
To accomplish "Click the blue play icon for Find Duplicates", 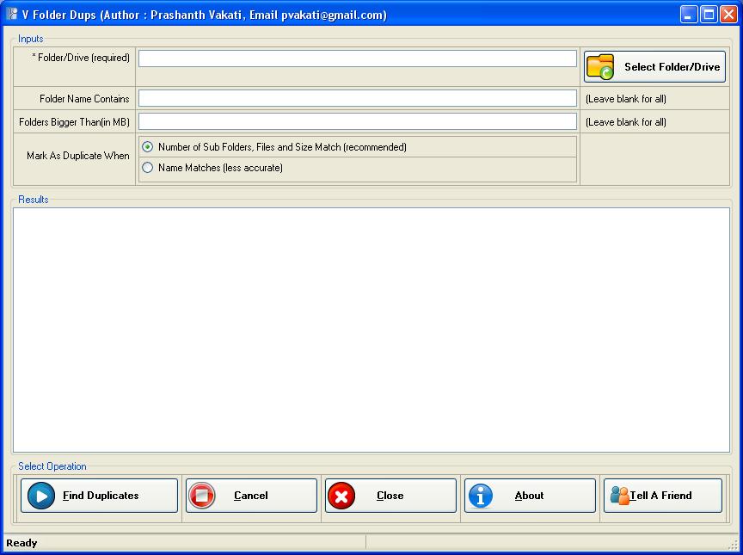I will [41, 496].
